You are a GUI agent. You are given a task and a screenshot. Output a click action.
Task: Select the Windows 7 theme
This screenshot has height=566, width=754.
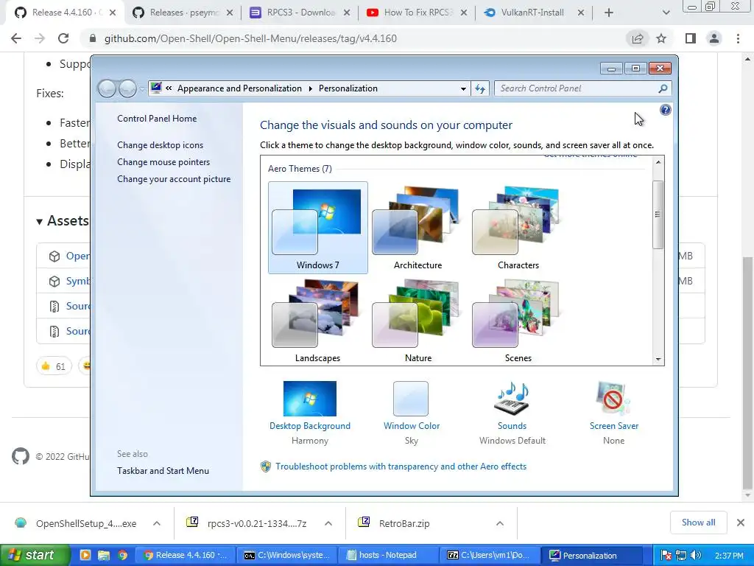point(318,228)
